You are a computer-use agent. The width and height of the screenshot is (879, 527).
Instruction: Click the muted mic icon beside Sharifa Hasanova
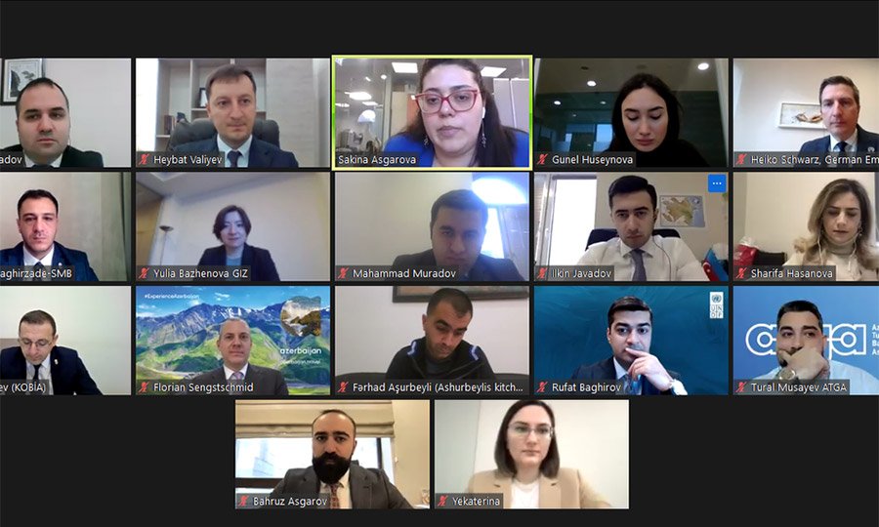pyautogui.click(x=741, y=274)
